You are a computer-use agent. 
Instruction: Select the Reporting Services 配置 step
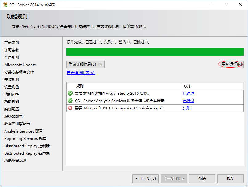(26, 139)
